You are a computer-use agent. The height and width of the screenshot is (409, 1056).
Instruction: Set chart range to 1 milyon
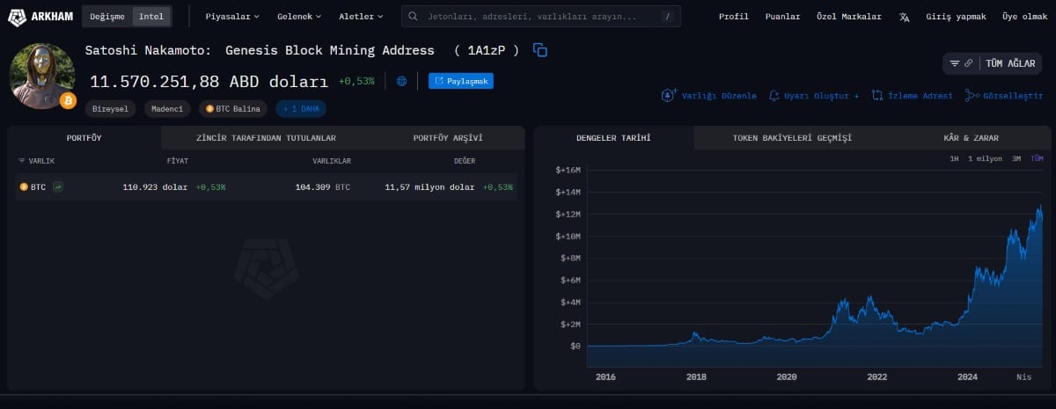[984, 159]
